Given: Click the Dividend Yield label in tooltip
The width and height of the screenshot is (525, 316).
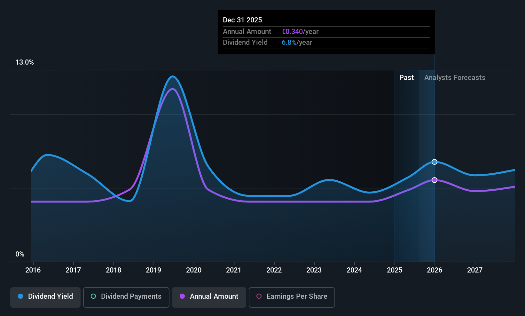Looking at the screenshot, I should [245, 43].
